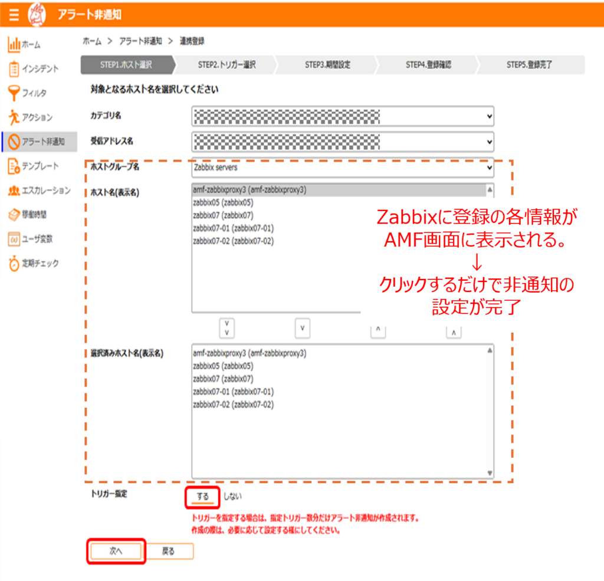Click the User variable icon
This screenshot has height=581, width=604.
(14, 239)
